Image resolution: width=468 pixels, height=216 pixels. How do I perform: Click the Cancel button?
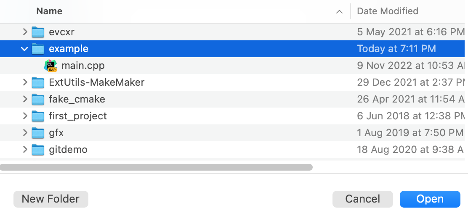tap(362, 199)
